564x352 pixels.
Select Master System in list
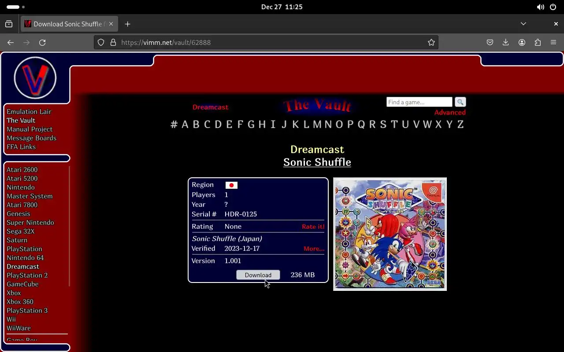coord(30,196)
